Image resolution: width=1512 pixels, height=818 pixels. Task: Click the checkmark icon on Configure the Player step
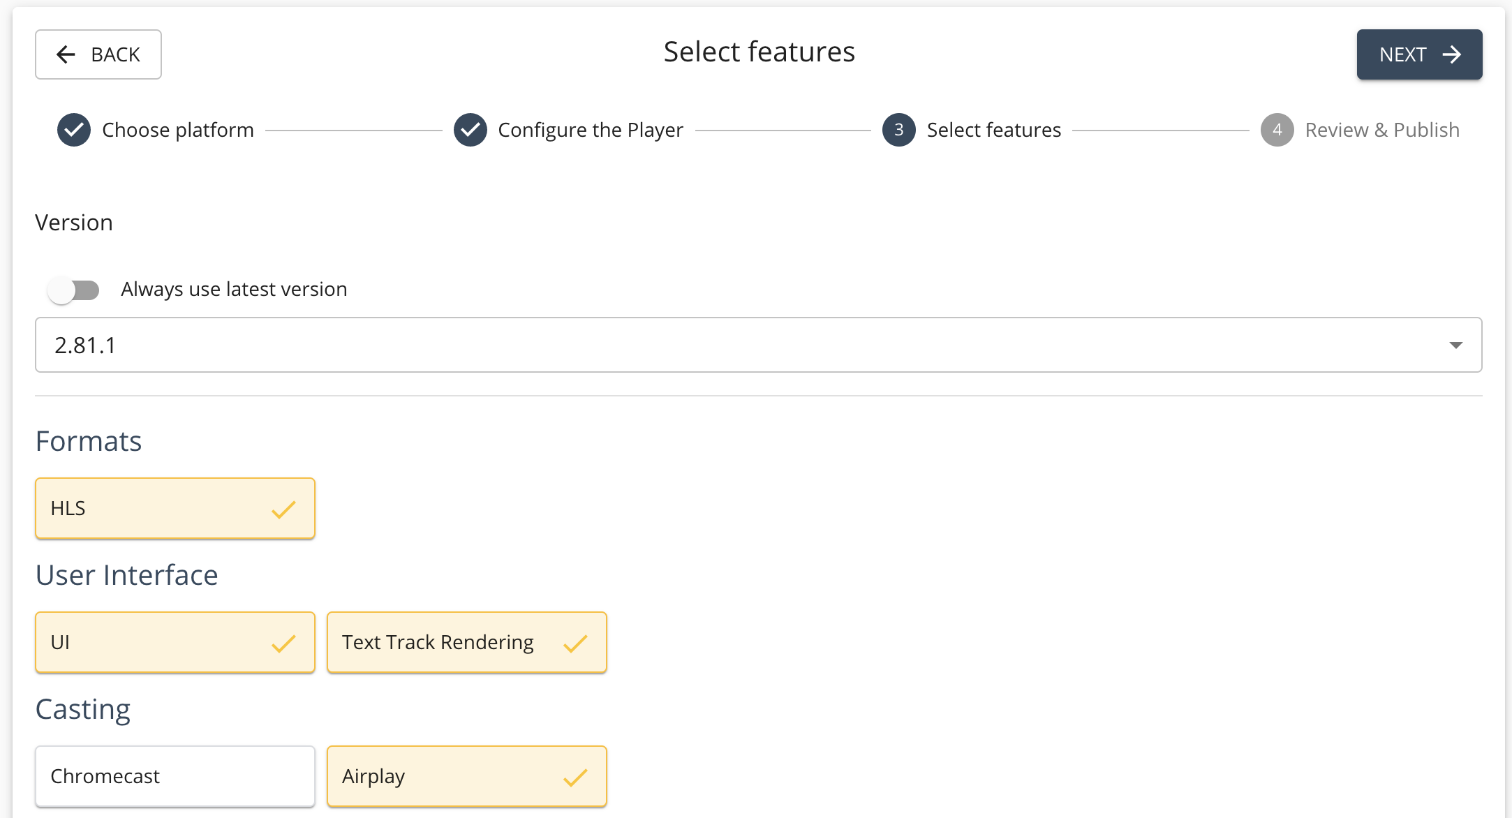tap(469, 130)
